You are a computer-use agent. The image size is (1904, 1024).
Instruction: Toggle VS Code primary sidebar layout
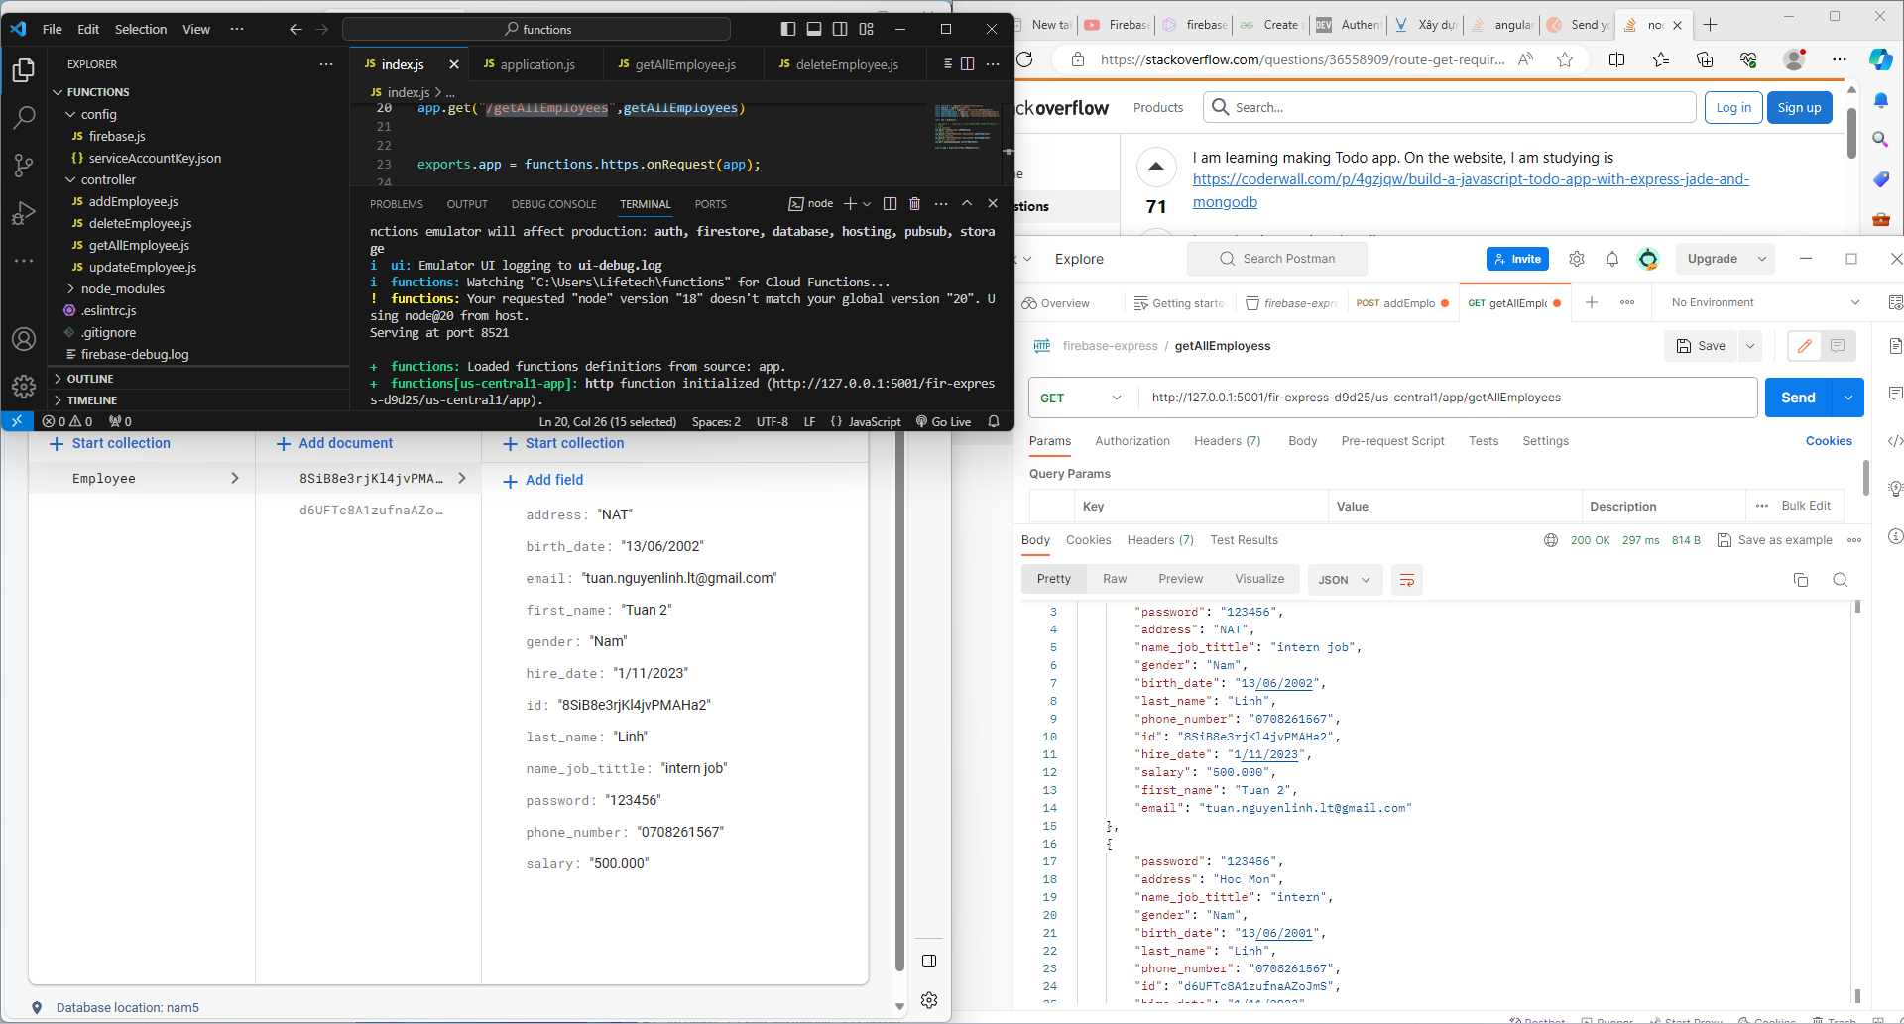coord(788,29)
